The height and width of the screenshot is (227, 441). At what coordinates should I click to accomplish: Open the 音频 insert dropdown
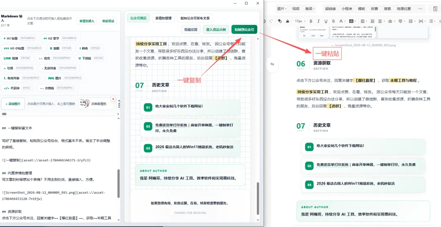click(310, 9)
